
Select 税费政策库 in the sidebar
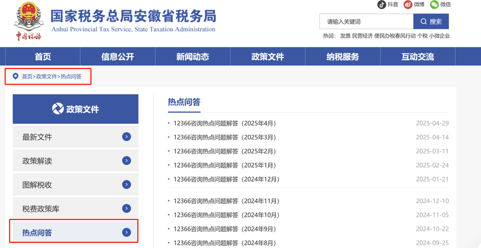coord(76,208)
